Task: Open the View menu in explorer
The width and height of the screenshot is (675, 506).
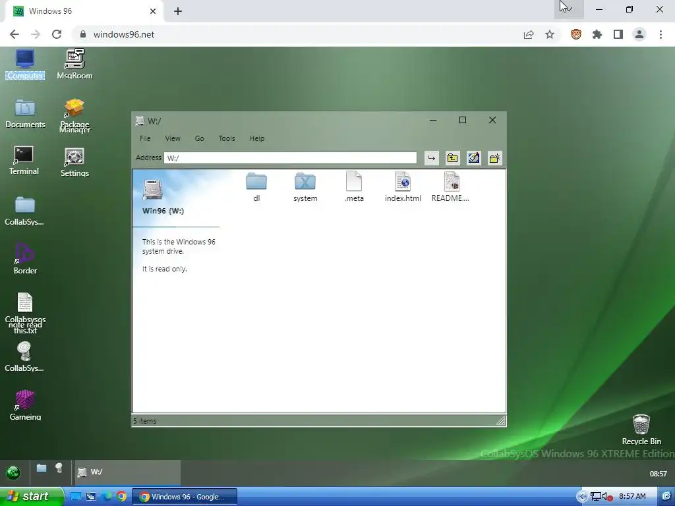Action: pyautogui.click(x=173, y=138)
